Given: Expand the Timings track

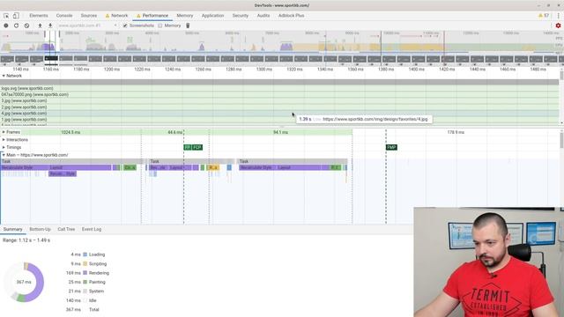Looking at the screenshot, I should [x=4, y=147].
